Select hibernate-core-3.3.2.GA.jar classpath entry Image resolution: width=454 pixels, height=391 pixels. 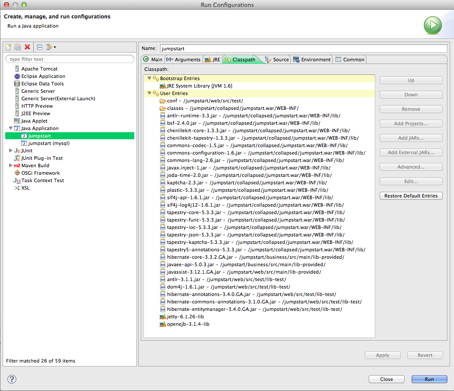pos(255,257)
